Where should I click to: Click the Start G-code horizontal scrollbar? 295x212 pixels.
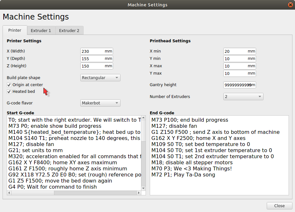point(74,193)
